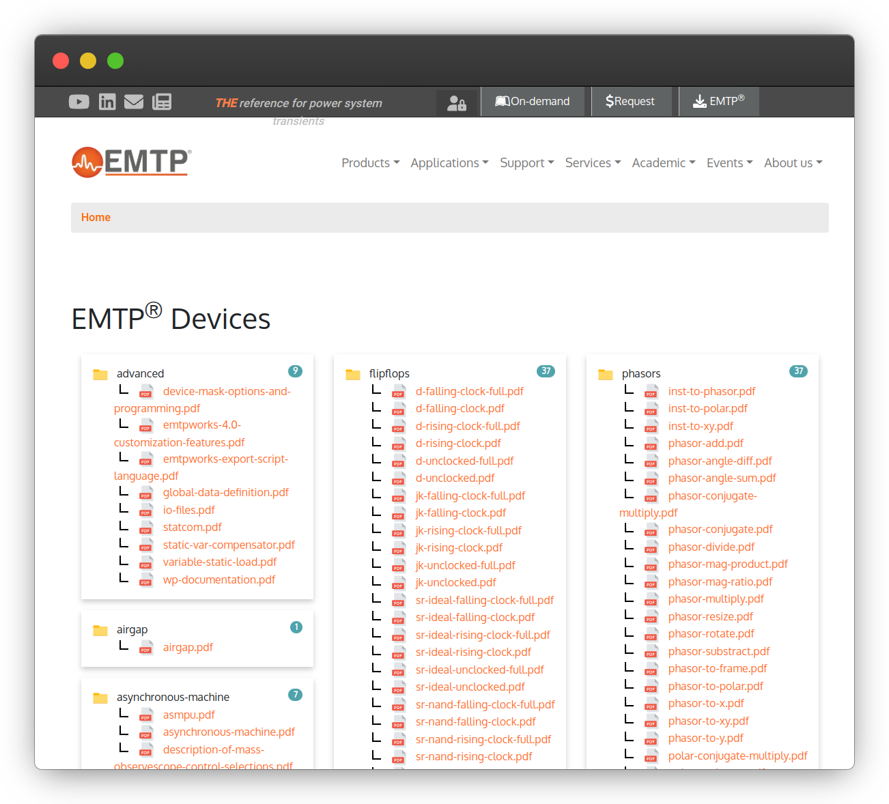Click the EMTP logo
Viewport: 889px width, 804px height.
pos(132,162)
